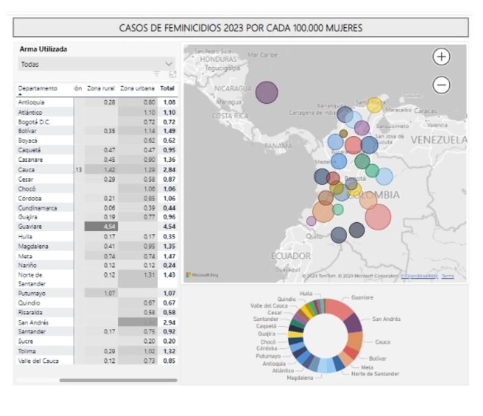Click the yellow bubble near Santa Marta
The width and height of the screenshot is (483, 416).
coord(374,105)
